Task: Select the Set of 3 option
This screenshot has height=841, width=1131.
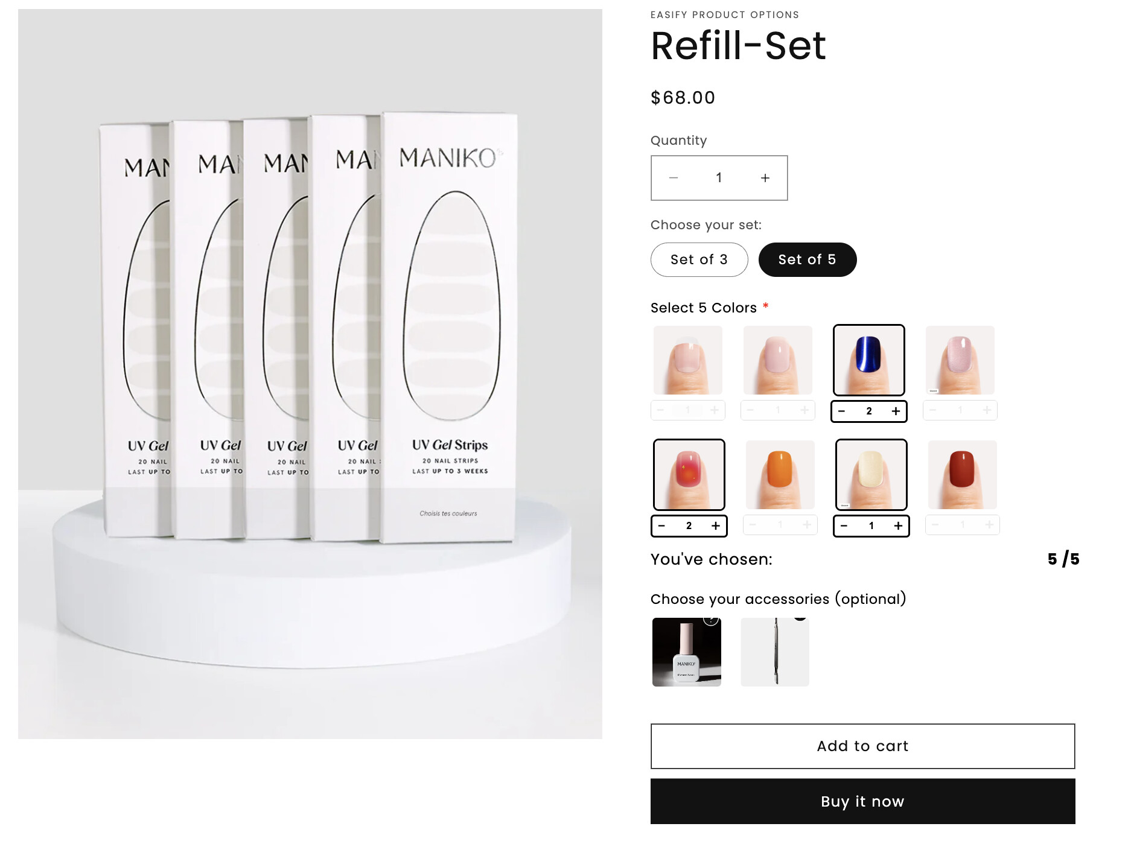Action: (699, 259)
